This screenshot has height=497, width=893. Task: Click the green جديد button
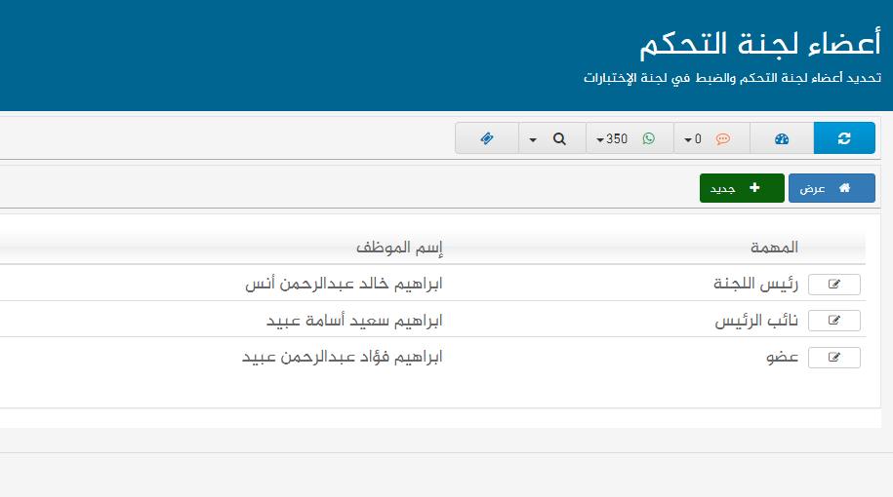[742, 188]
